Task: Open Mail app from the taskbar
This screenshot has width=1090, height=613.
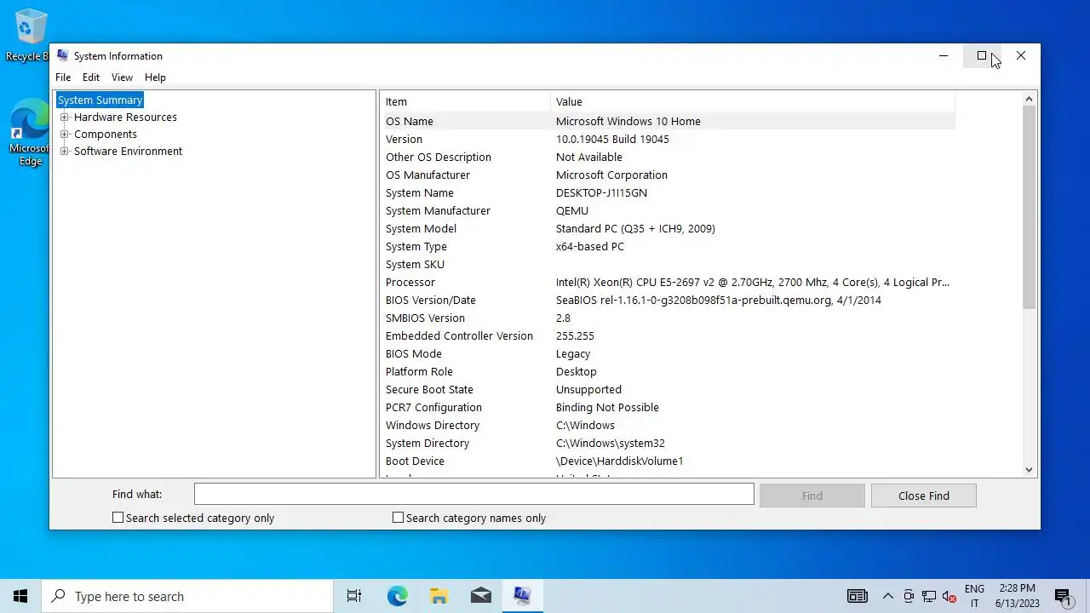Action: [480, 596]
